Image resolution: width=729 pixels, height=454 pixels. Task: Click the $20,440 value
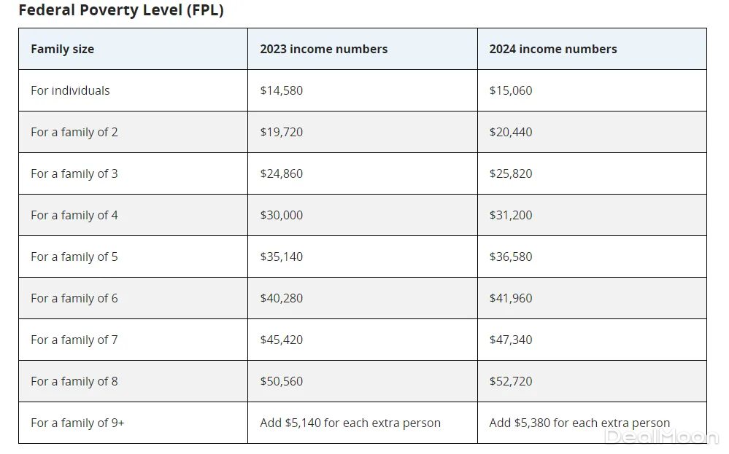click(x=511, y=132)
